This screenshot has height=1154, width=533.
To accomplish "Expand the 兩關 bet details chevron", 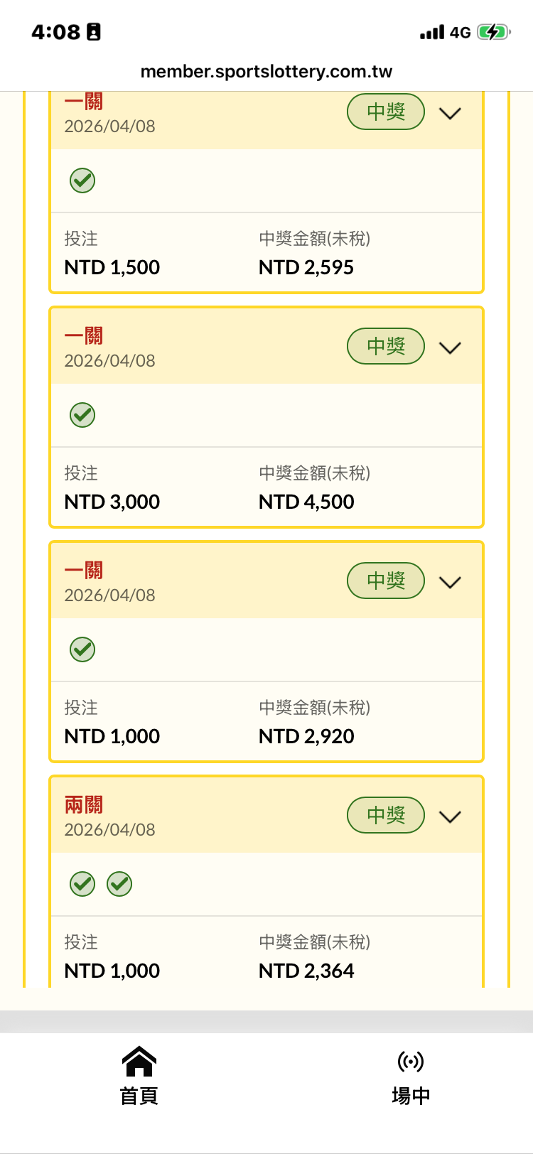I will (x=451, y=816).
